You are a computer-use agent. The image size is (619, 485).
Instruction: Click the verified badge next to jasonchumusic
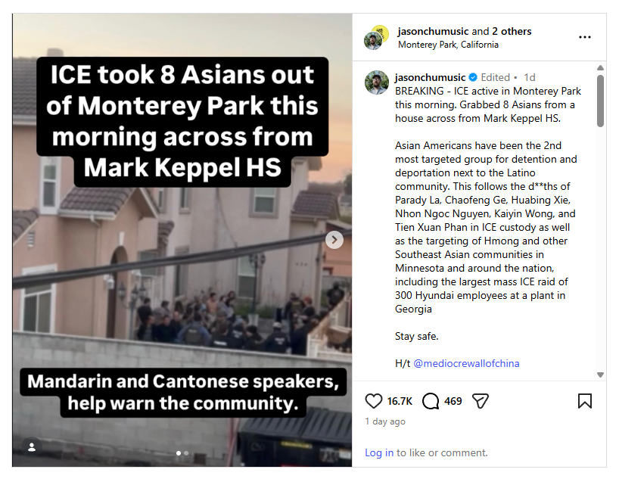[473, 77]
